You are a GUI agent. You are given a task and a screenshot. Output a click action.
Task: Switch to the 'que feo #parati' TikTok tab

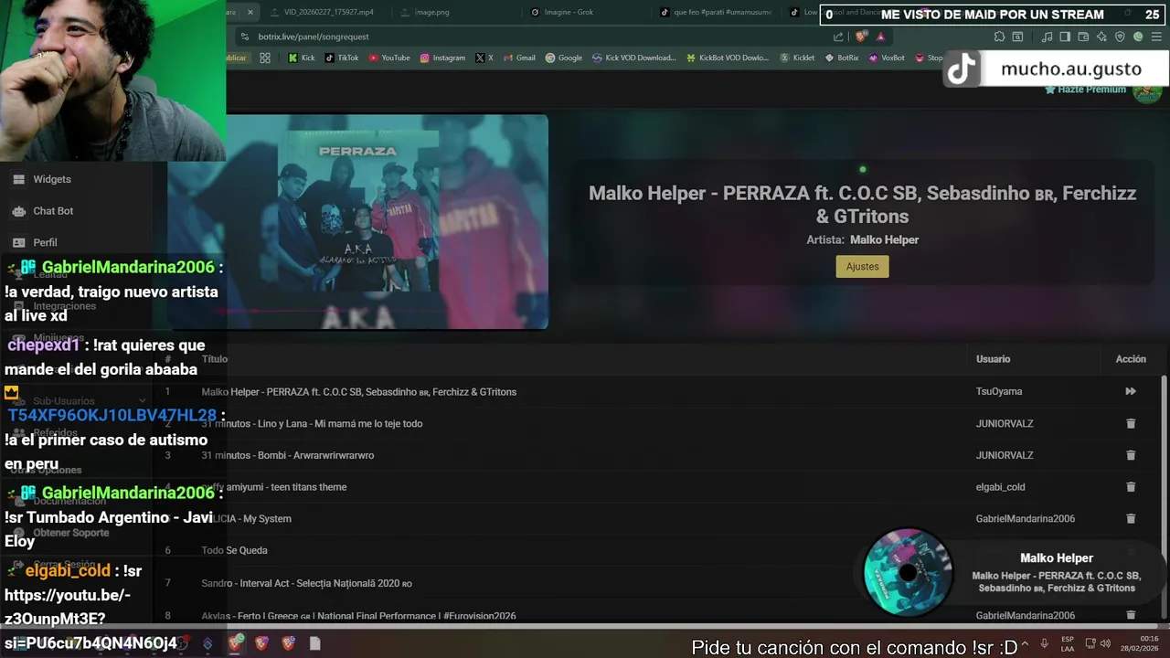click(x=718, y=12)
